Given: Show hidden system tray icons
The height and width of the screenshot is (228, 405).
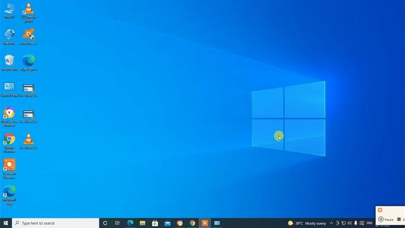Looking at the screenshot, I should (x=332, y=223).
